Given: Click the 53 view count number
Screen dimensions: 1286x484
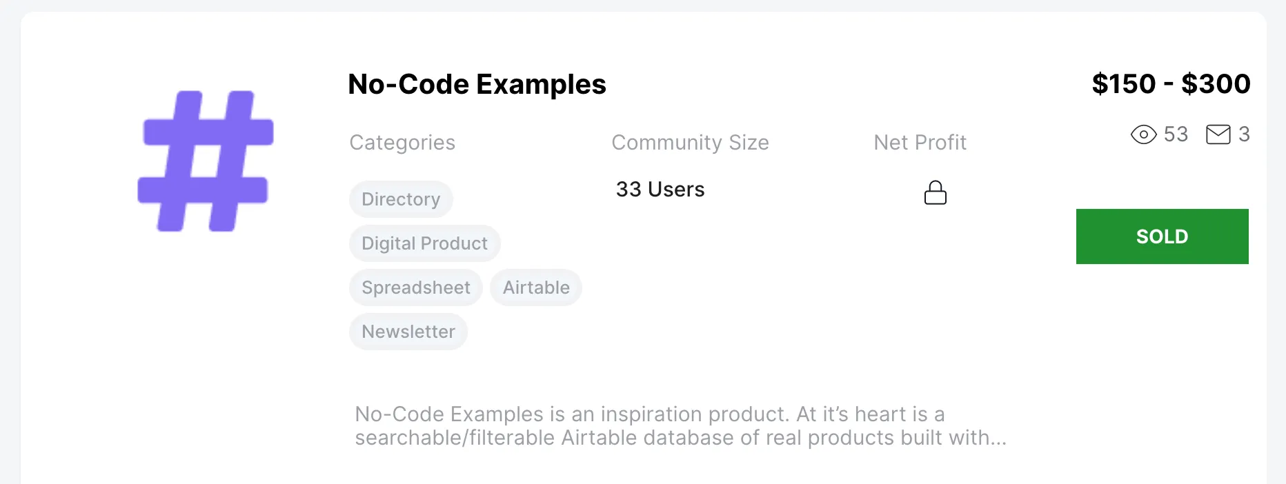Looking at the screenshot, I should pos(1176,134).
